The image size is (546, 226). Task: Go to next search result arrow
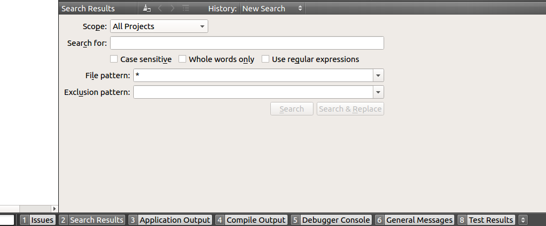click(x=172, y=9)
